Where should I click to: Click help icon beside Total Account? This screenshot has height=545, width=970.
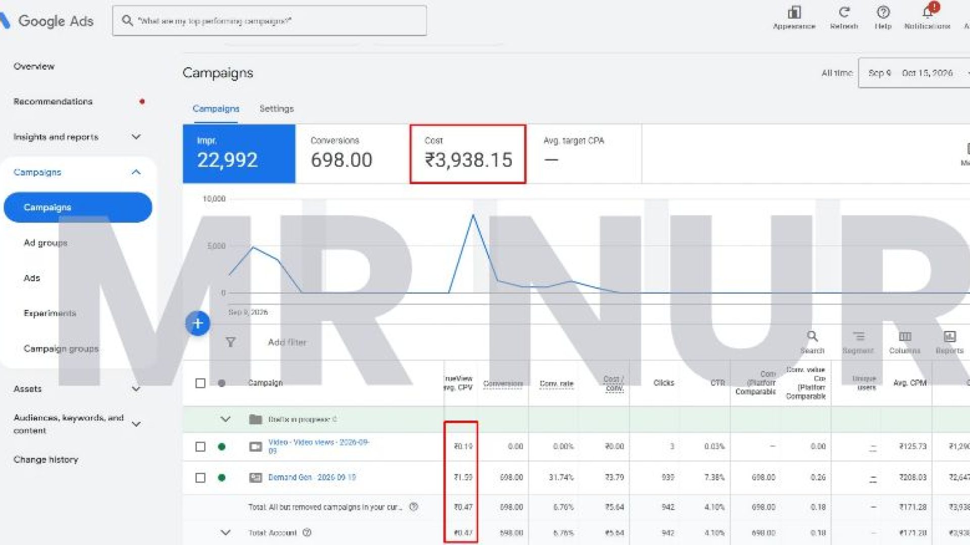click(x=307, y=532)
